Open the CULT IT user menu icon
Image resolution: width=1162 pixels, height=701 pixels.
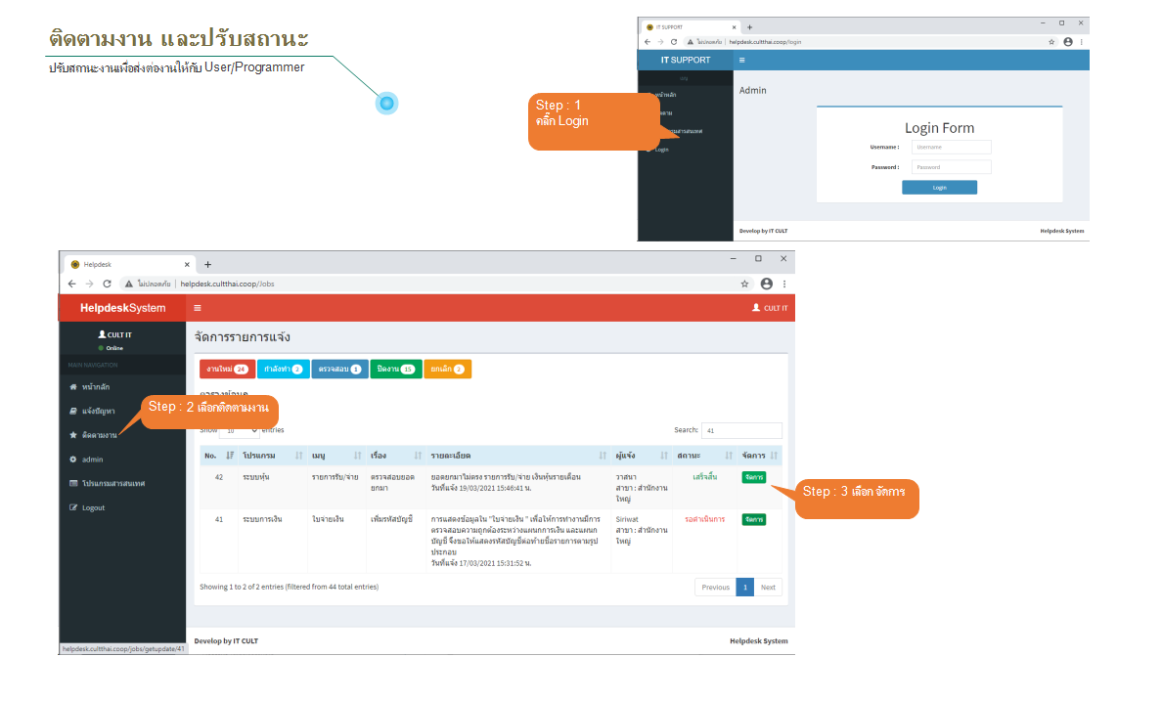[x=755, y=308]
